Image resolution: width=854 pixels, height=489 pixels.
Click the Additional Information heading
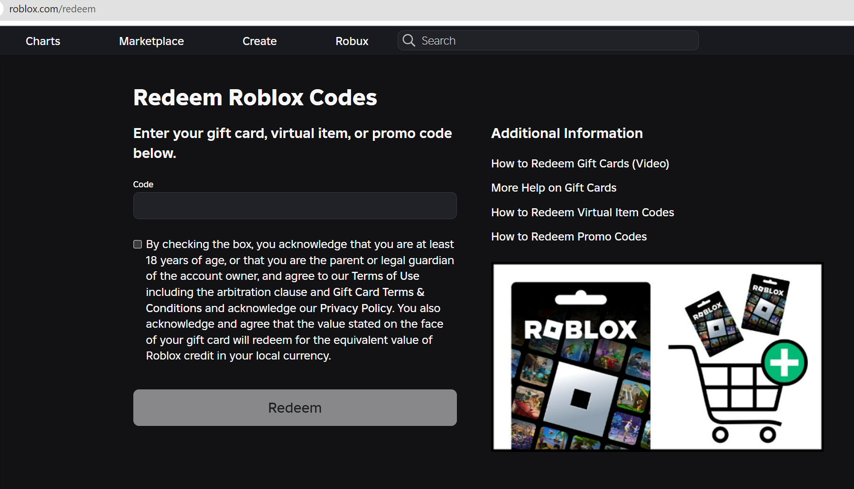(x=567, y=133)
